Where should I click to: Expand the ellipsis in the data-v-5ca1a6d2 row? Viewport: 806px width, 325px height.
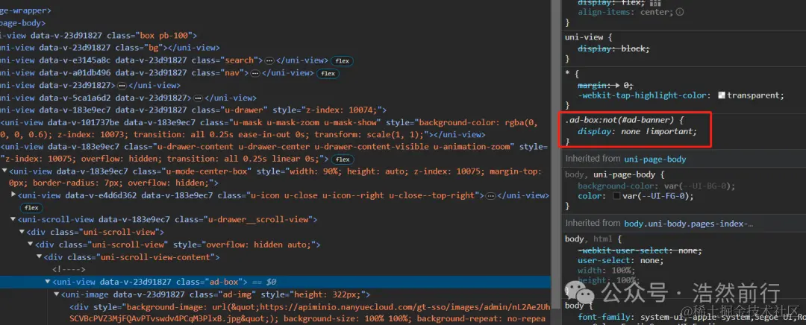click(x=197, y=98)
